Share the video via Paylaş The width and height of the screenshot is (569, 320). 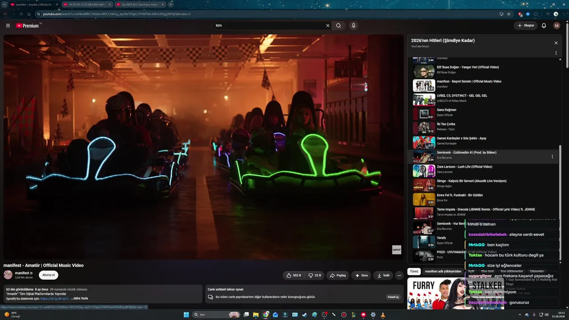pyautogui.click(x=338, y=276)
